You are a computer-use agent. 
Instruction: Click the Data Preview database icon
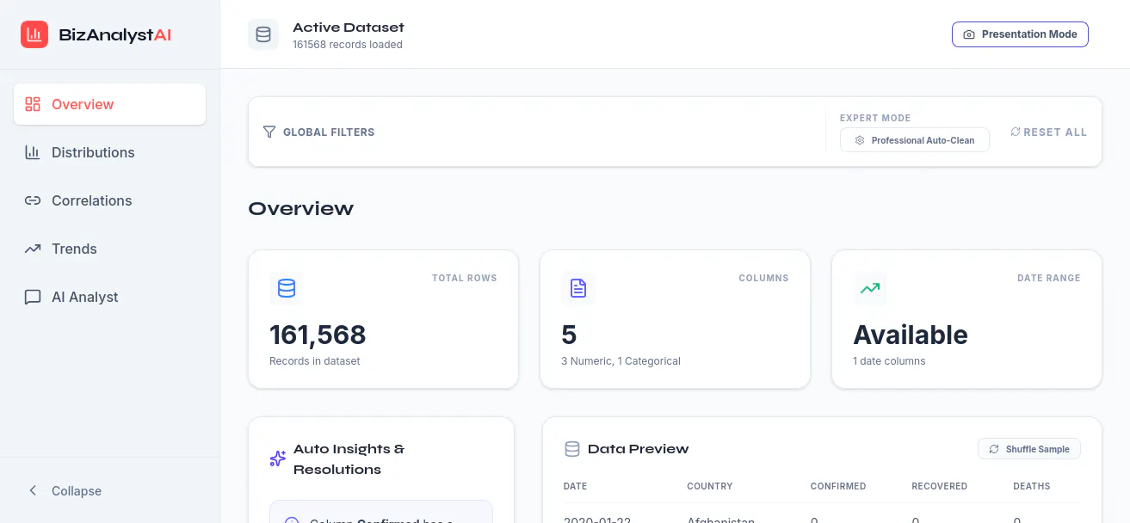point(571,448)
